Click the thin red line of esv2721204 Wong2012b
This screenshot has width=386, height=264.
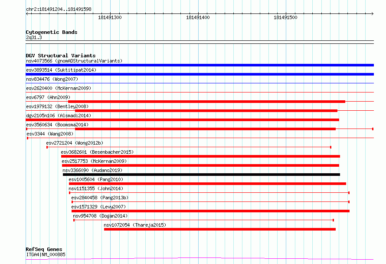189,147
